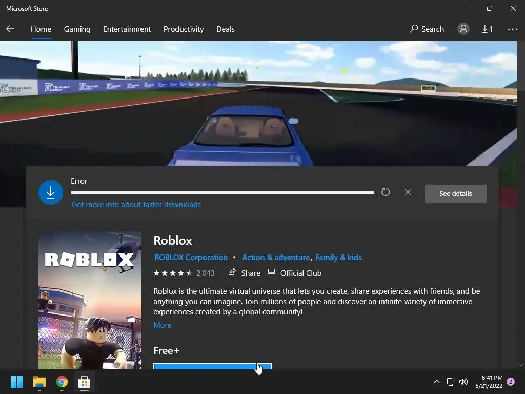Click the blue install button below Free+

pyautogui.click(x=213, y=366)
